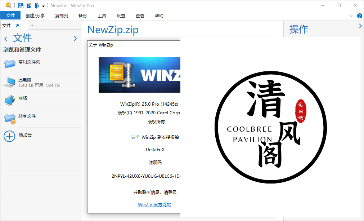The width and height of the screenshot is (364, 221).
Task: Click the Save floppy disk icon
Action: pos(21,5)
